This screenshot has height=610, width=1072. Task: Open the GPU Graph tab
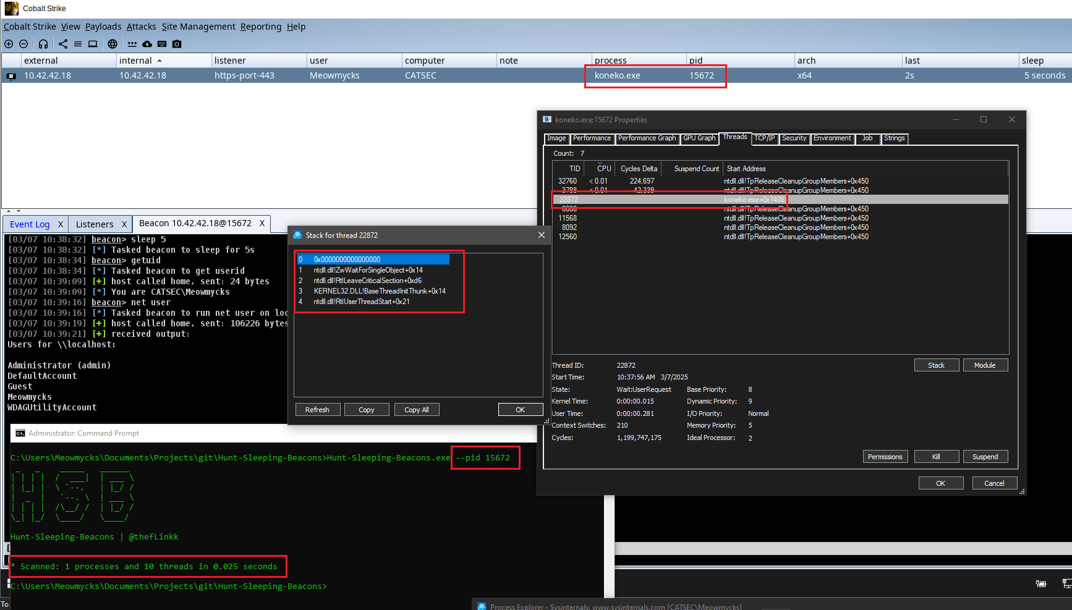pyautogui.click(x=699, y=138)
